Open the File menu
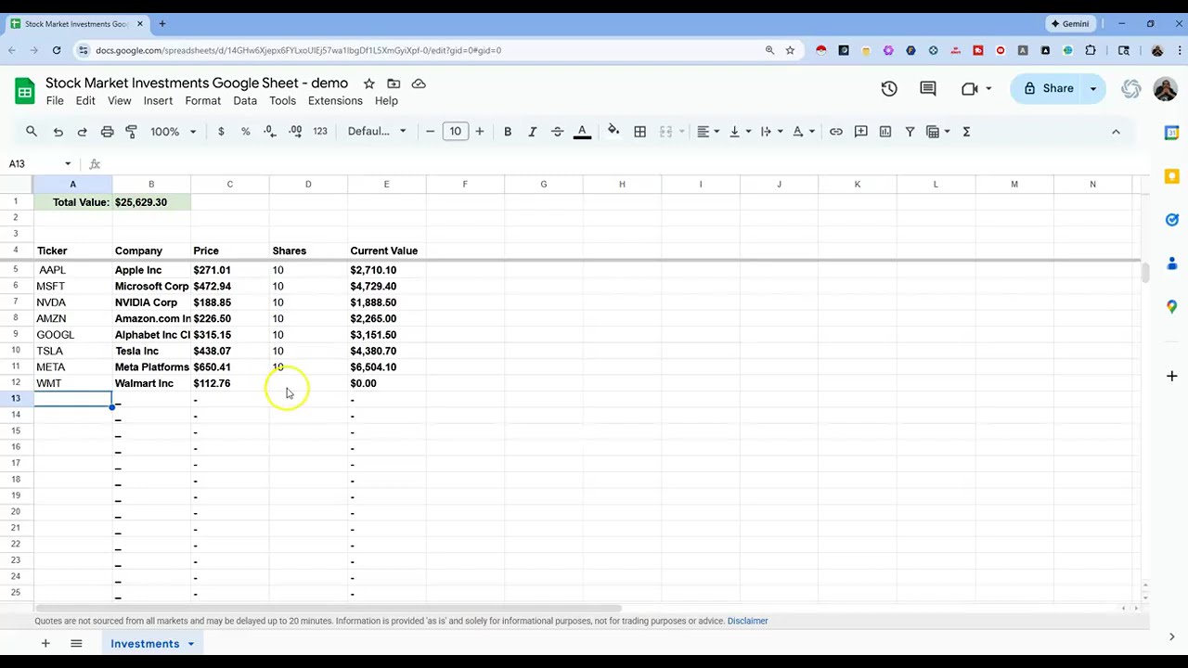 (x=55, y=101)
